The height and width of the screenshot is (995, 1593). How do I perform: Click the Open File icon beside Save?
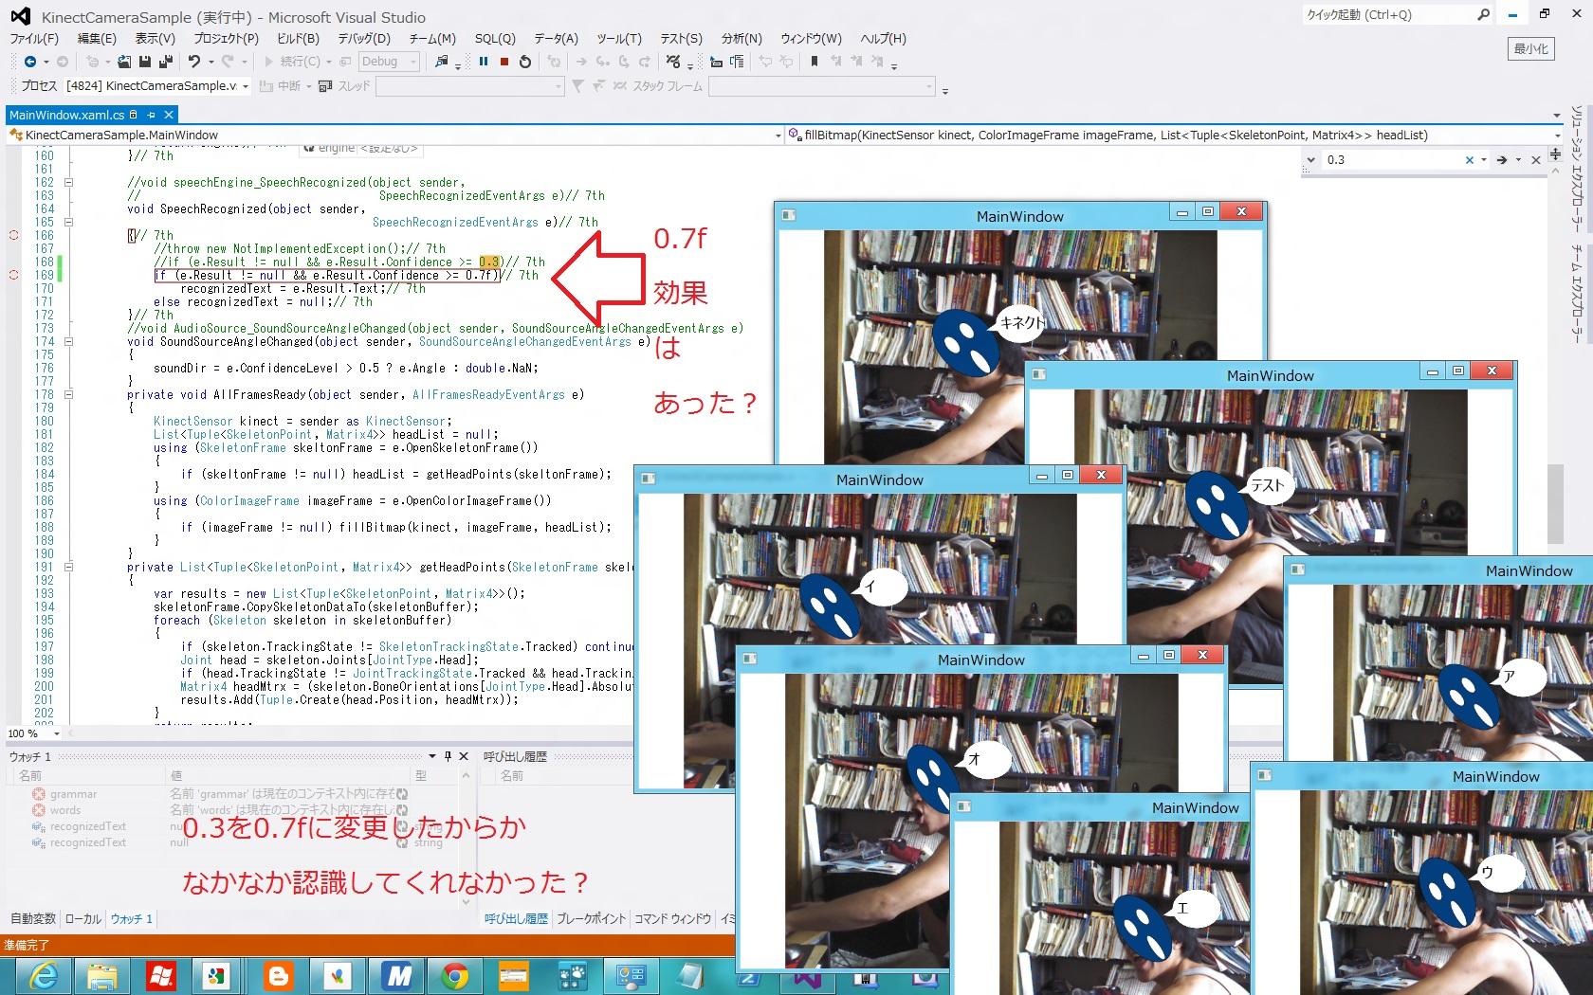(x=124, y=62)
